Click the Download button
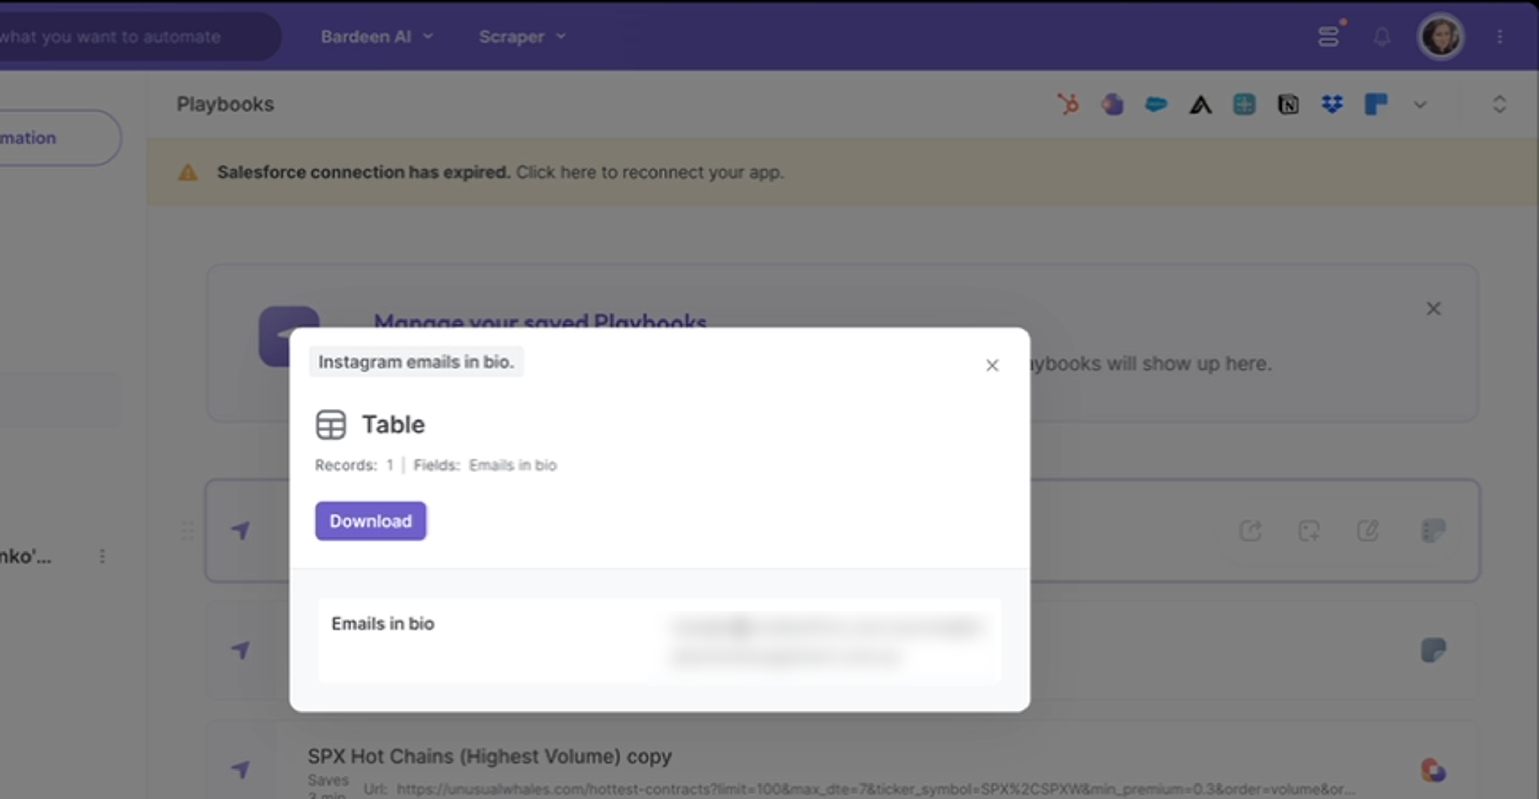Image resolution: width=1539 pixels, height=799 pixels. pyautogui.click(x=370, y=520)
